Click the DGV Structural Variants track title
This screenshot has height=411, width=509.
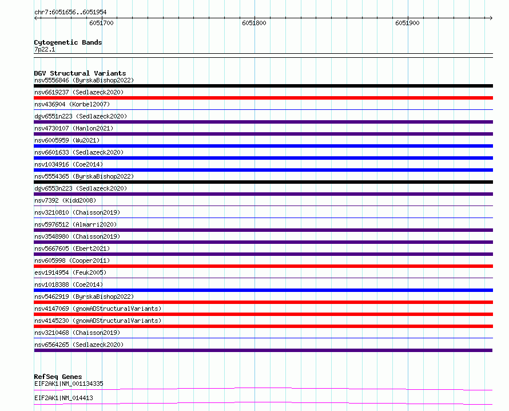point(80,73)
